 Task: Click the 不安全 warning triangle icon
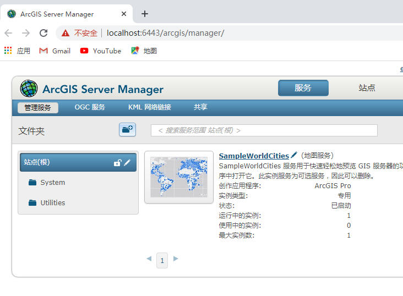[x=66, y=33]
